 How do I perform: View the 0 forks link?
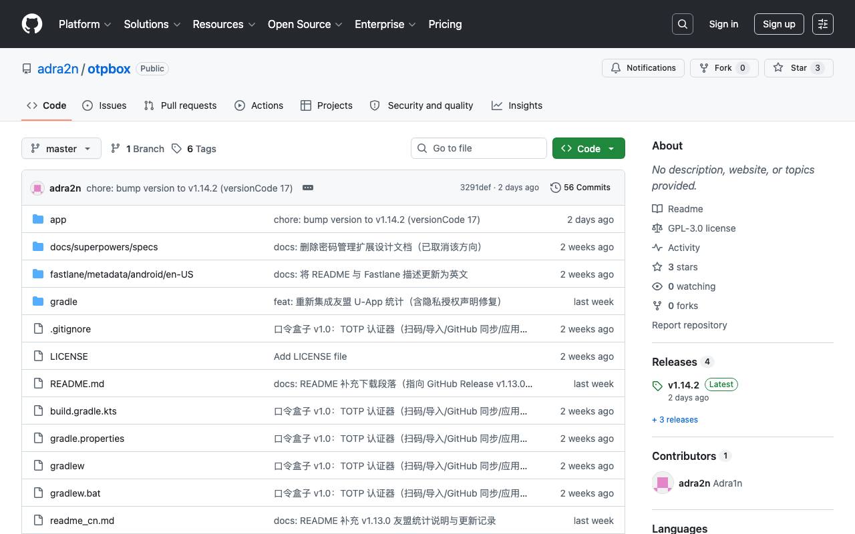[675, 306]
